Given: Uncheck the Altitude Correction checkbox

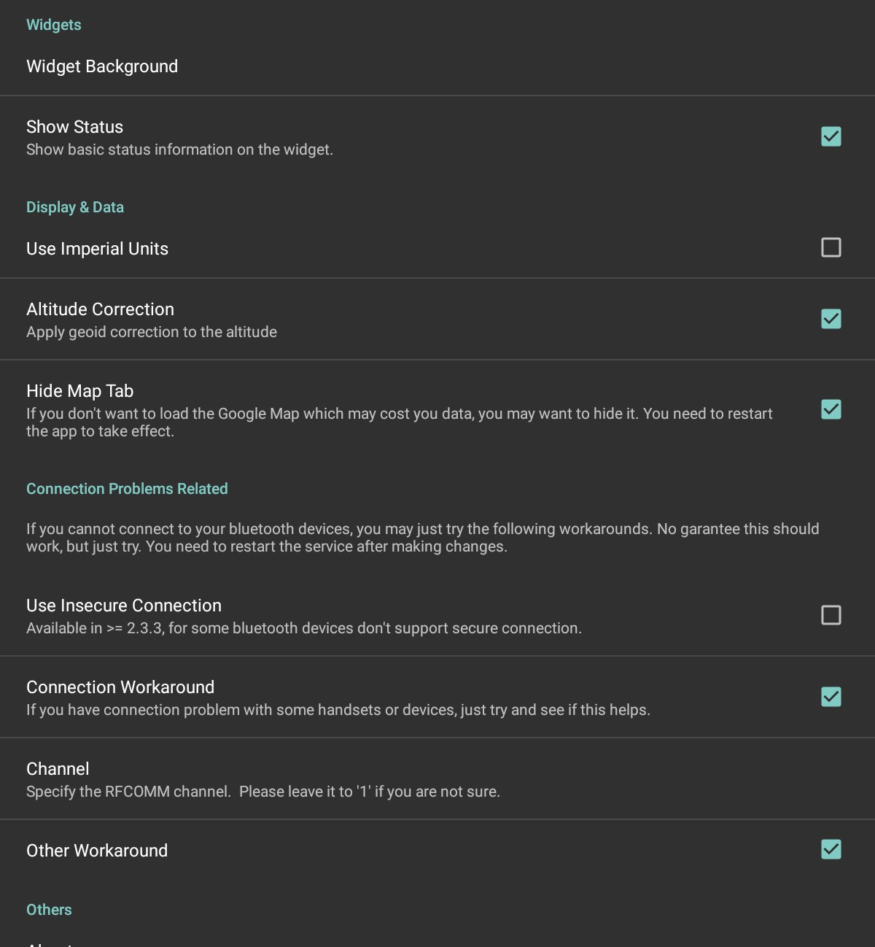Looking at the screenshot, I should tap(831, 319).
